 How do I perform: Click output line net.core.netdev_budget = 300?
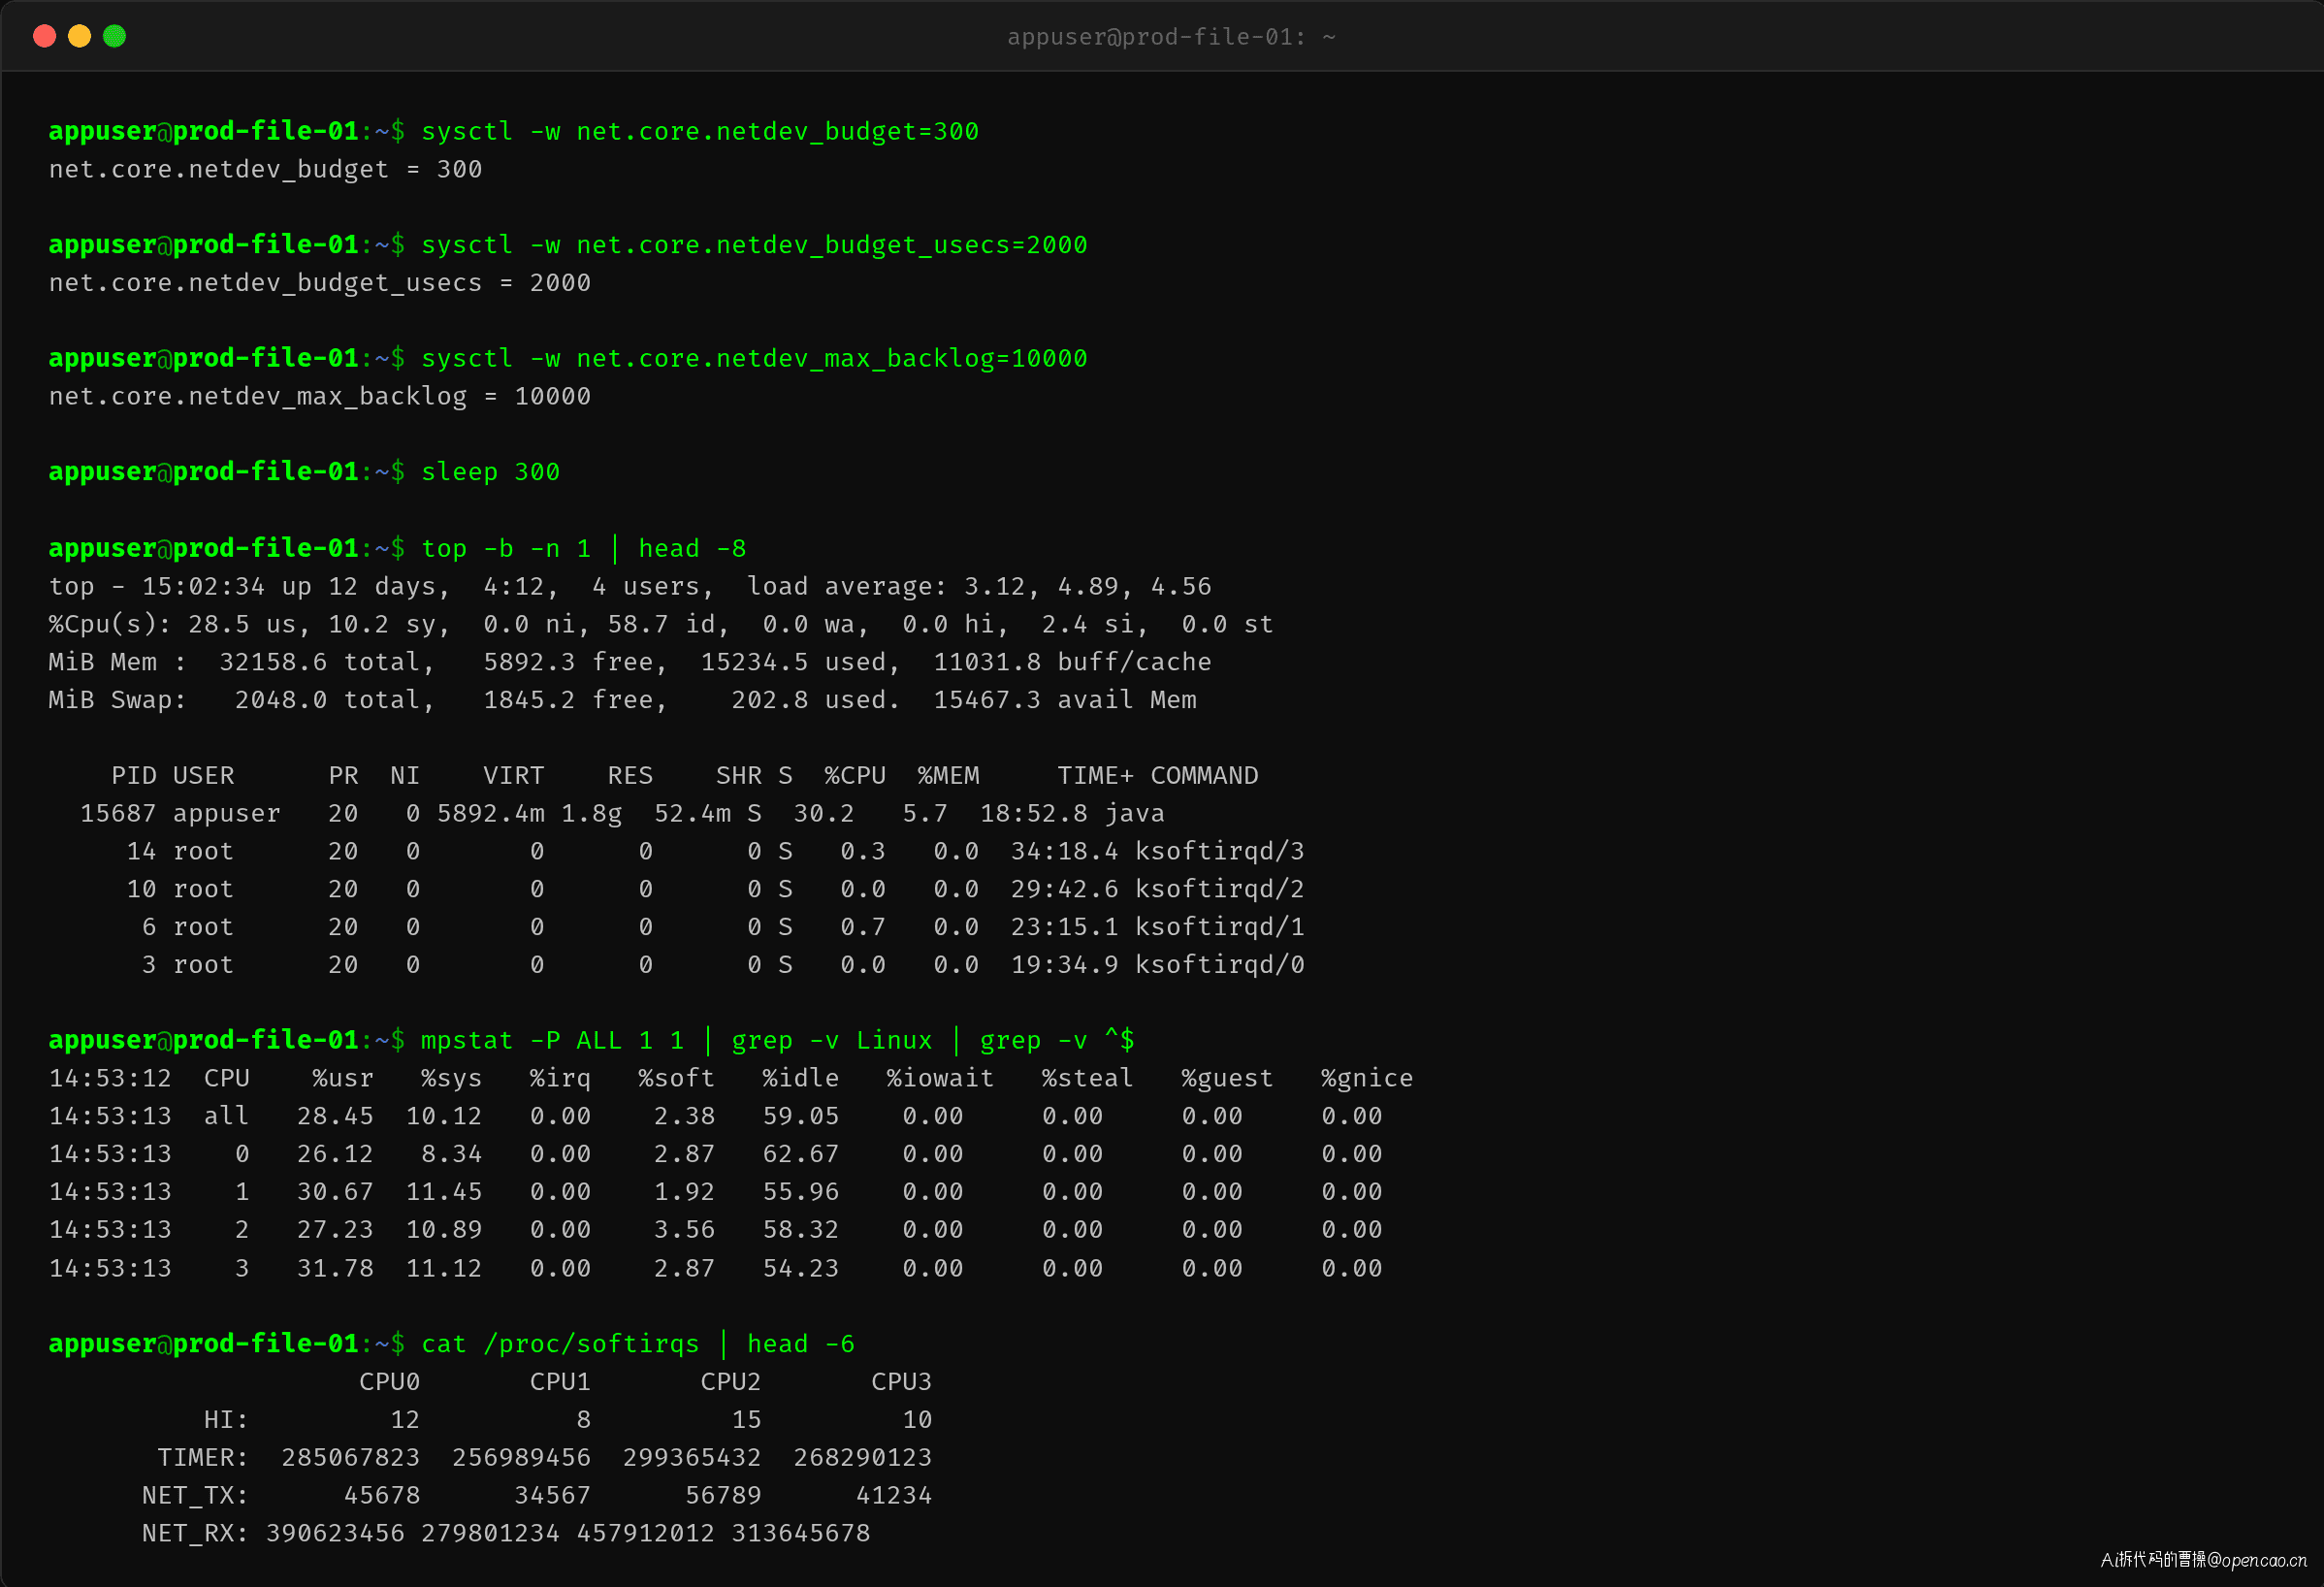(266, 169)
